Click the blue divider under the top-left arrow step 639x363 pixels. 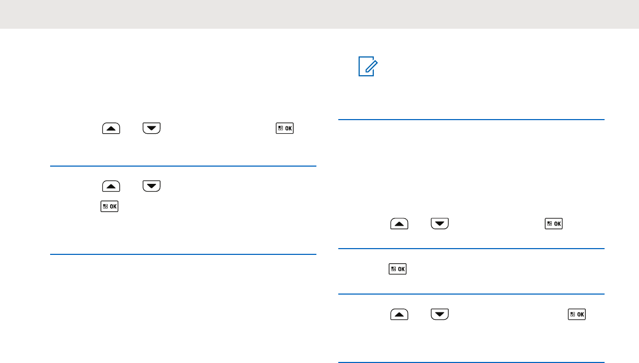(x=183, y=166)
